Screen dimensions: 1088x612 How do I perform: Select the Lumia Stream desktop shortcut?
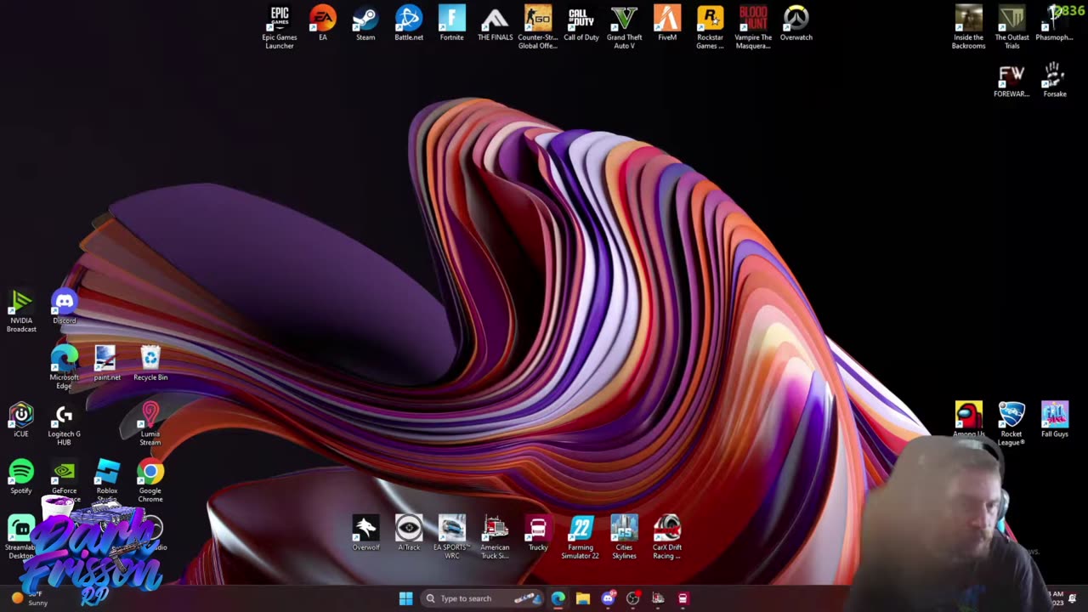click(x=150, y=424)
